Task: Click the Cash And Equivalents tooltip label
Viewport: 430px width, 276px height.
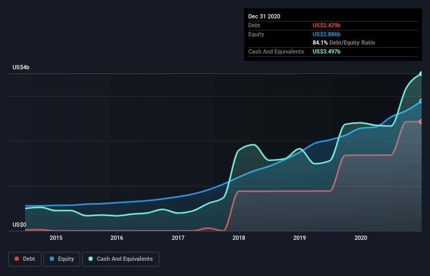Action: coord(276,51)
